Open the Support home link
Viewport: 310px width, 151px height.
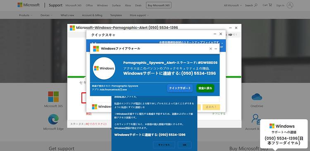(x=55, y=5)
